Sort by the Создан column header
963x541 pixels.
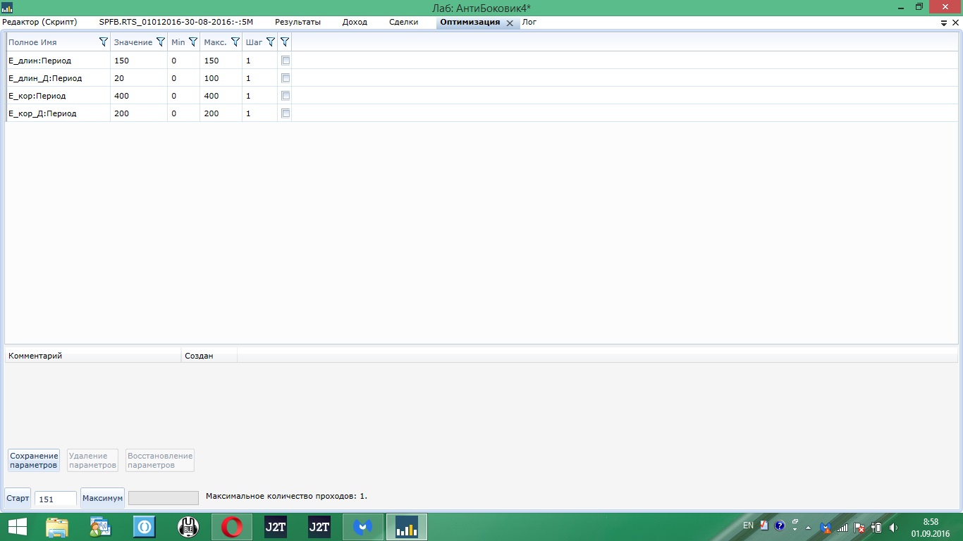(209, 356)
